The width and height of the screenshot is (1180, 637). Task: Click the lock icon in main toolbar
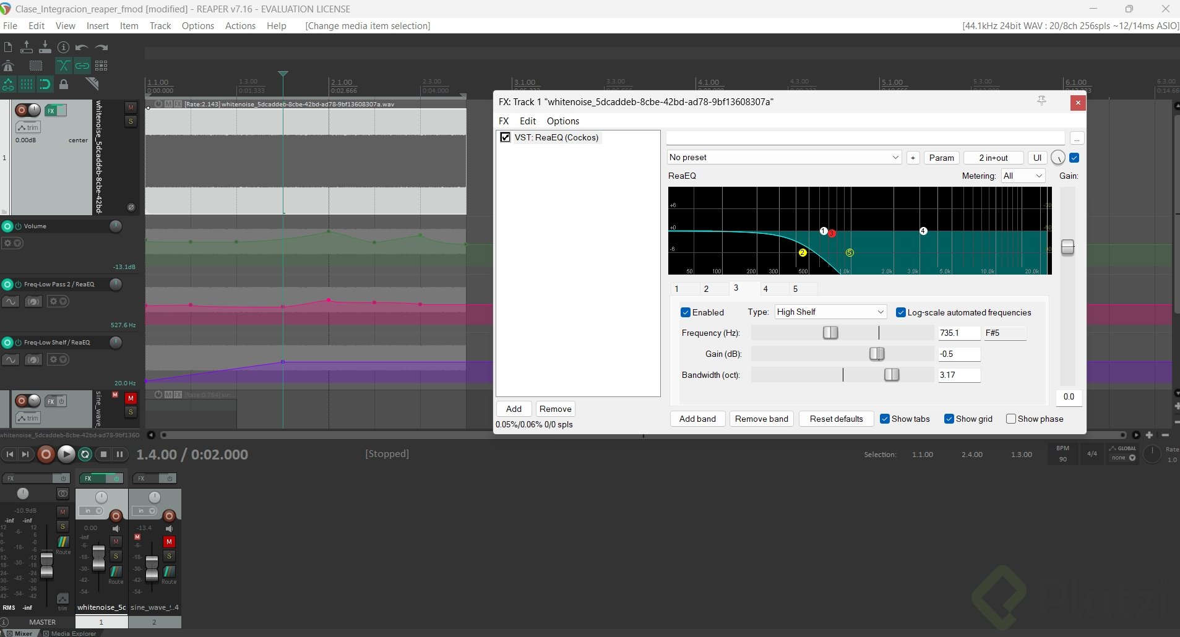click(64, 84)
